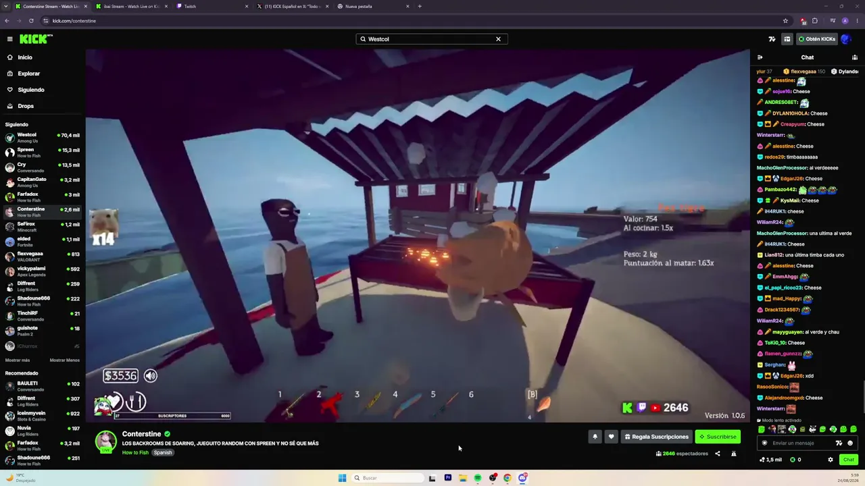Follow the channel with heart button
865x486 pixels.
[612, 437]
